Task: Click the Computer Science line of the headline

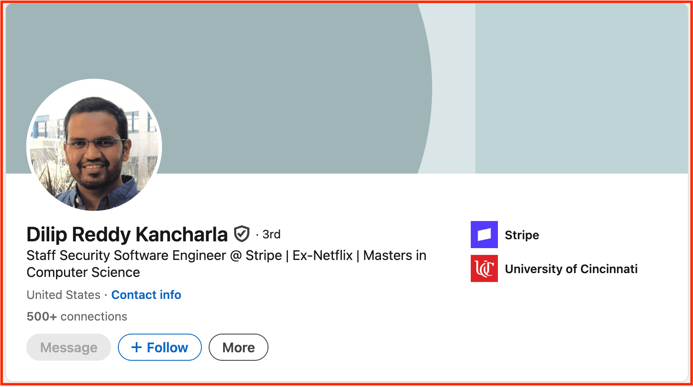Action: coord(83,272)
